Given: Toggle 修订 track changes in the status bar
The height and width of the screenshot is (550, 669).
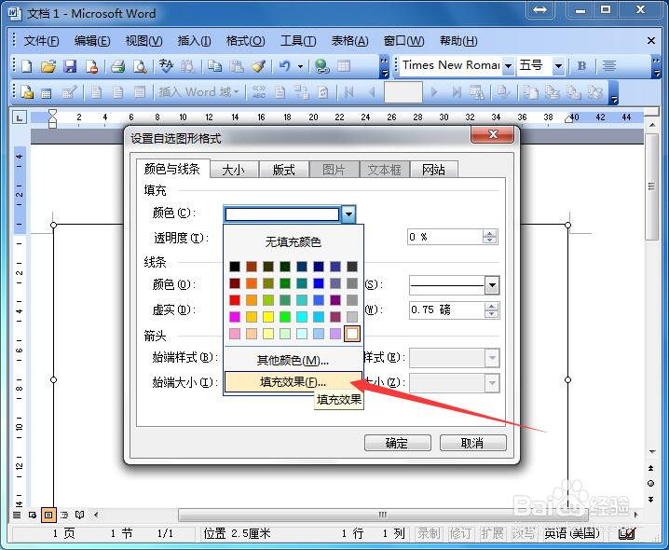Looking at the screenshot, I should point(460,533).
